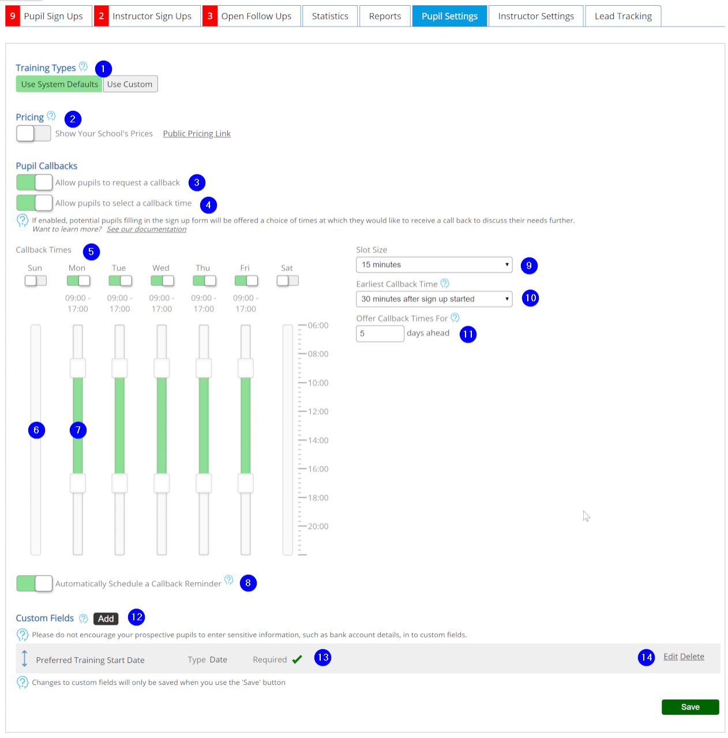
Task: Click the 'Type Date' label in custom field row
Action: (208, 659)
